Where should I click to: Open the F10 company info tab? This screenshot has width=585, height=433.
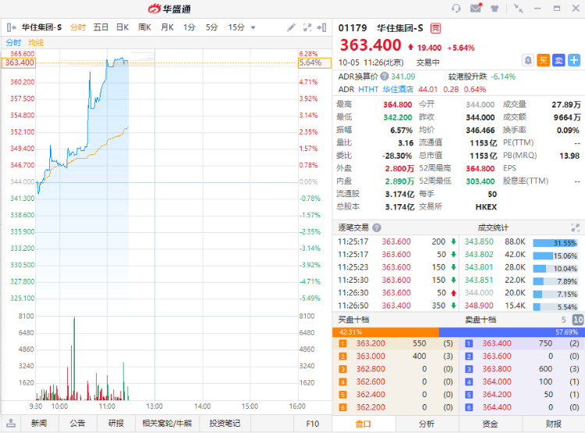[x=312, y=424]
